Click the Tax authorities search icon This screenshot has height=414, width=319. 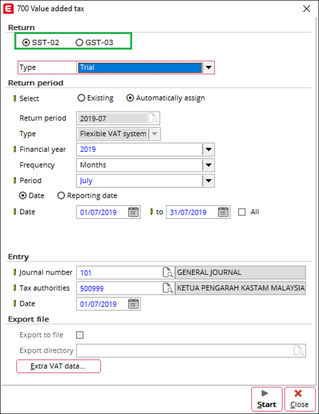point(168,288)
